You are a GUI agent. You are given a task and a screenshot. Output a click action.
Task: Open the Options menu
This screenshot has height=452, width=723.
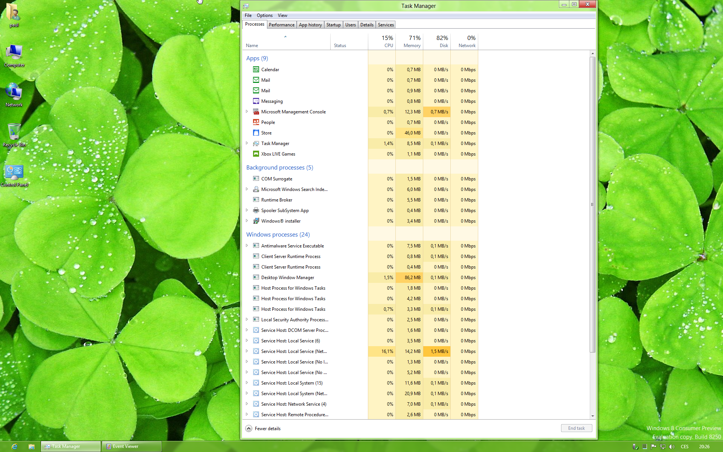(265, 15)
